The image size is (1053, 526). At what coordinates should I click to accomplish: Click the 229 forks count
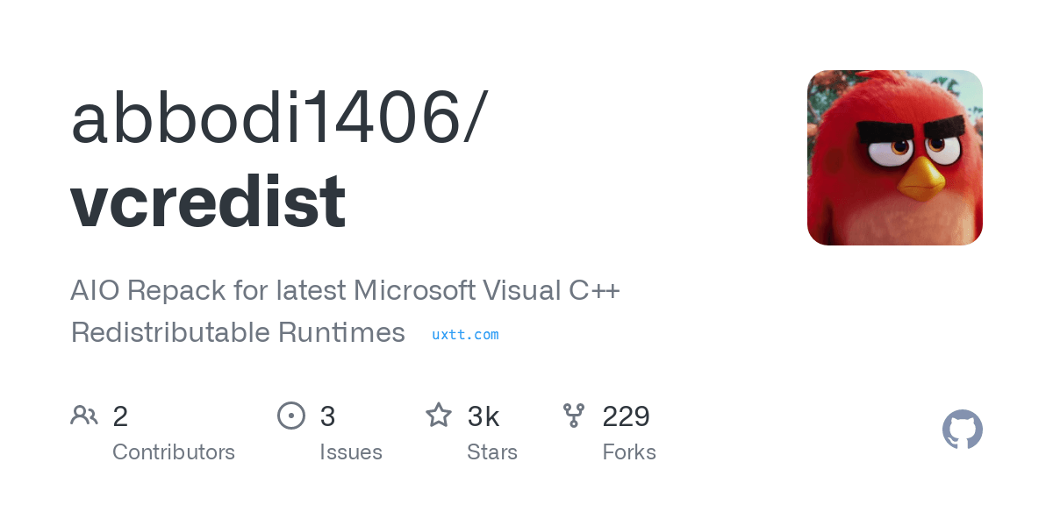tap(626, 416)
